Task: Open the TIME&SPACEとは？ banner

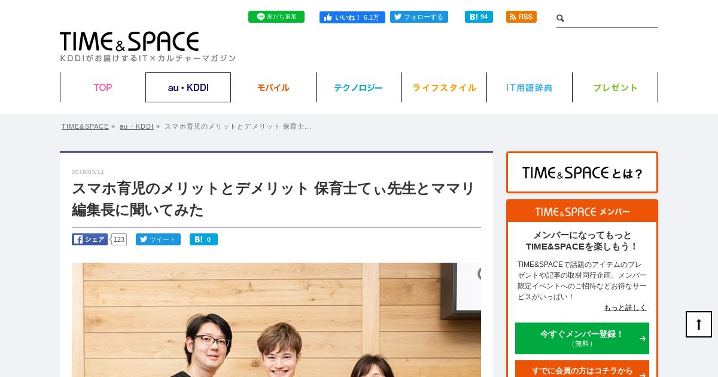Action: (x=582, y=172)
